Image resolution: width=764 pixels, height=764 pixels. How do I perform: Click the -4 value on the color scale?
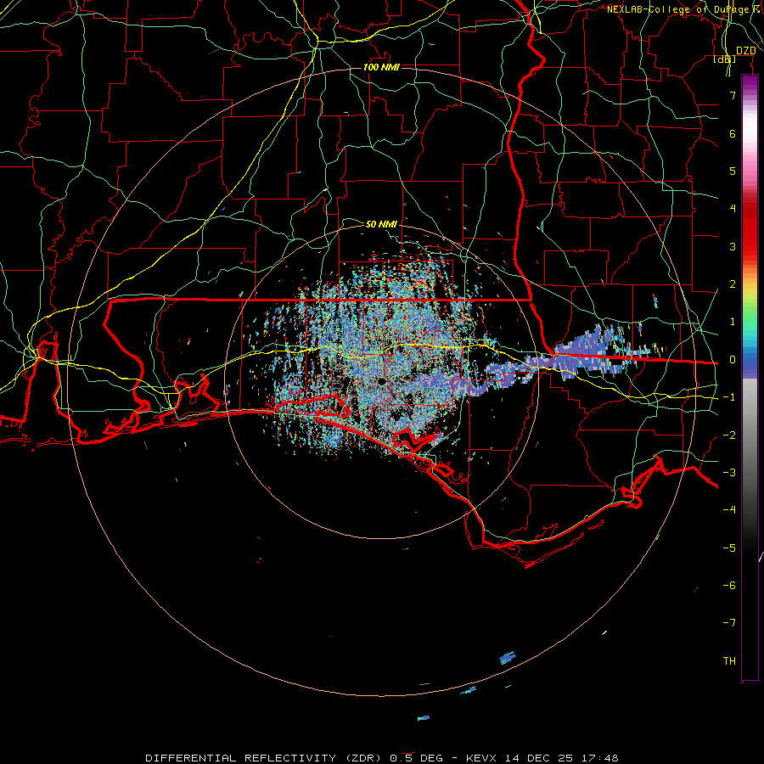pos(729,510)
